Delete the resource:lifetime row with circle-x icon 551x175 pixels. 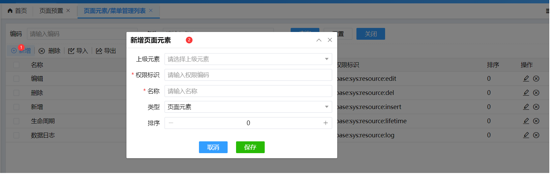(536, 121)
